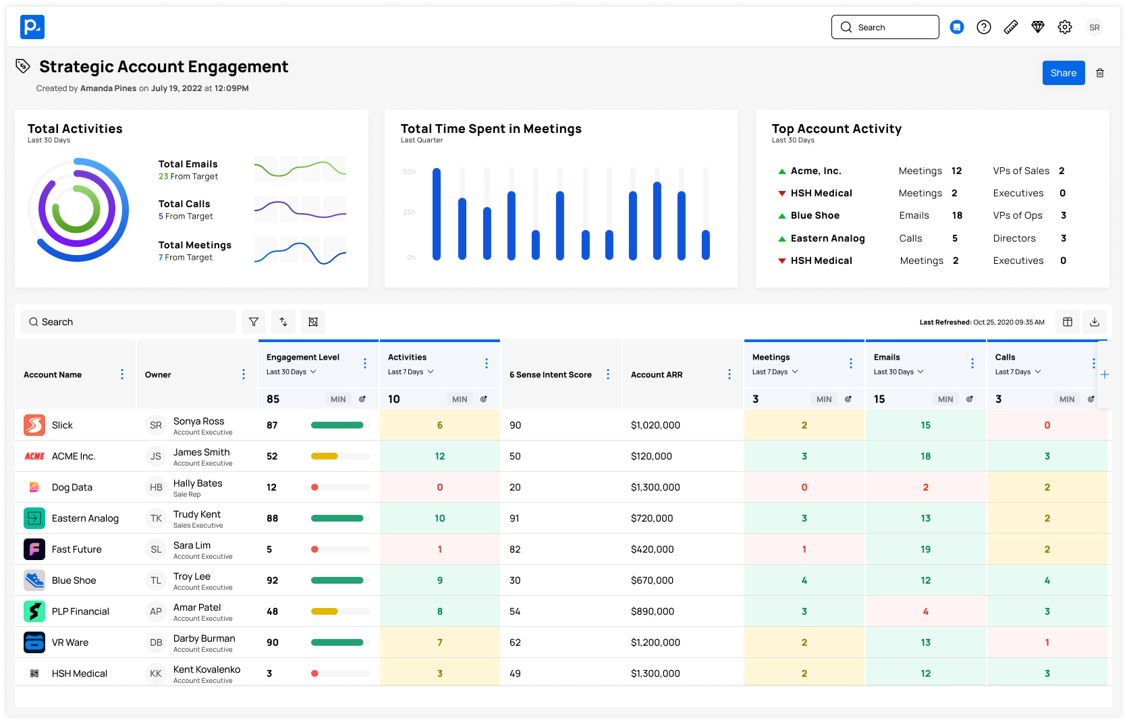Click the Total Activities ring chart
This screenshot has width=1127, height=722.
point(78,210)
